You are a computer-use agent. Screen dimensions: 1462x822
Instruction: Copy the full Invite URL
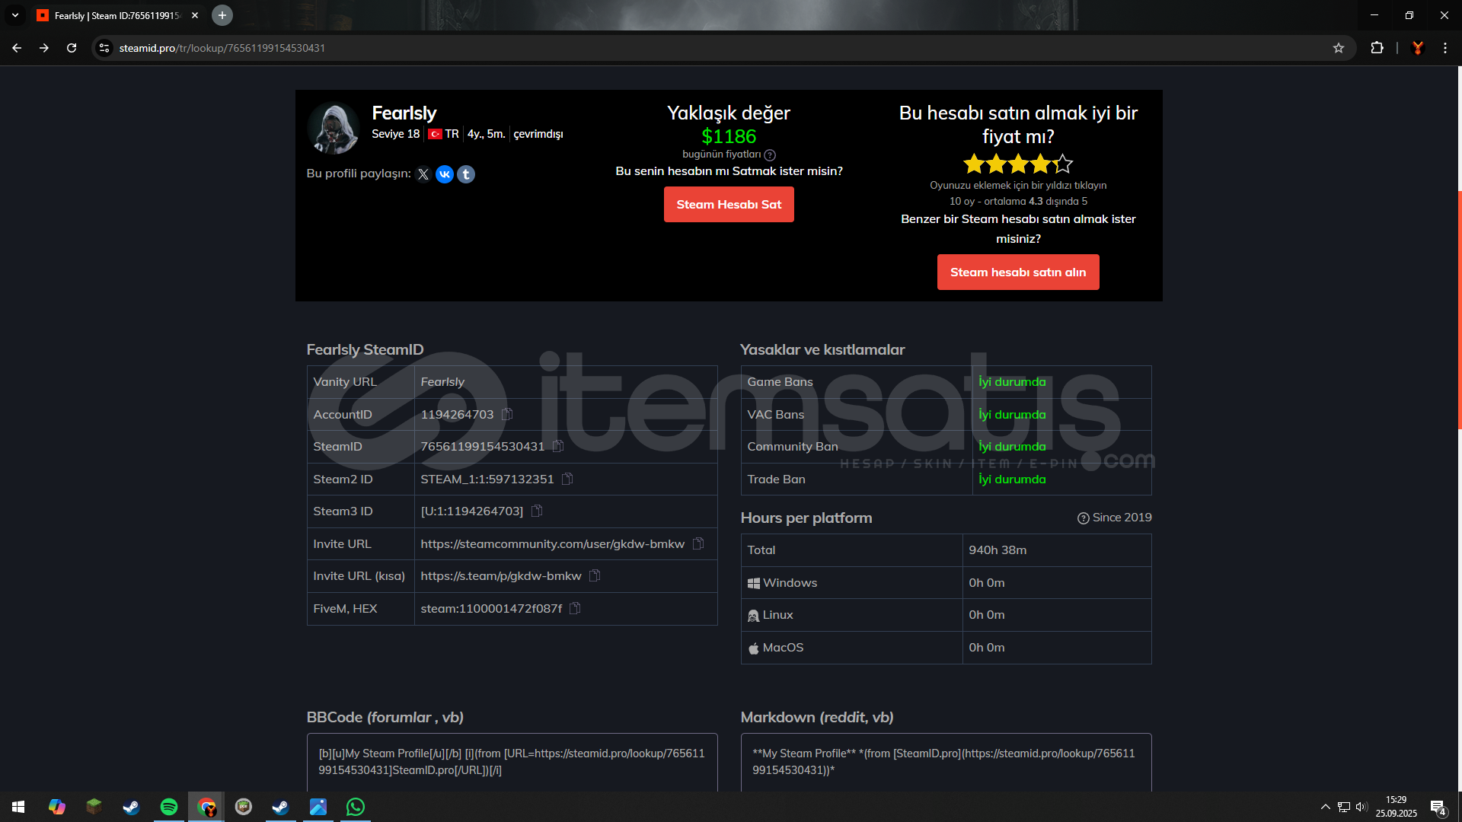coord(698,543)
